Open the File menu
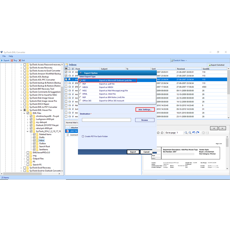Viewport: 230px width, 230px height. pyautogui.click(x=4, y=56)
